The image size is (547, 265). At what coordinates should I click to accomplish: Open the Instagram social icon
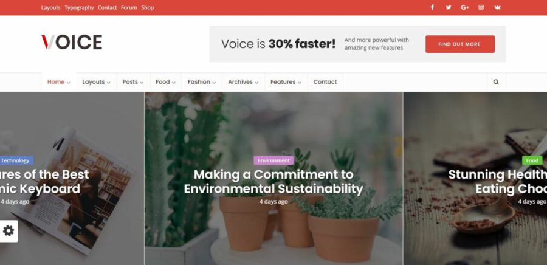[481, 7]
